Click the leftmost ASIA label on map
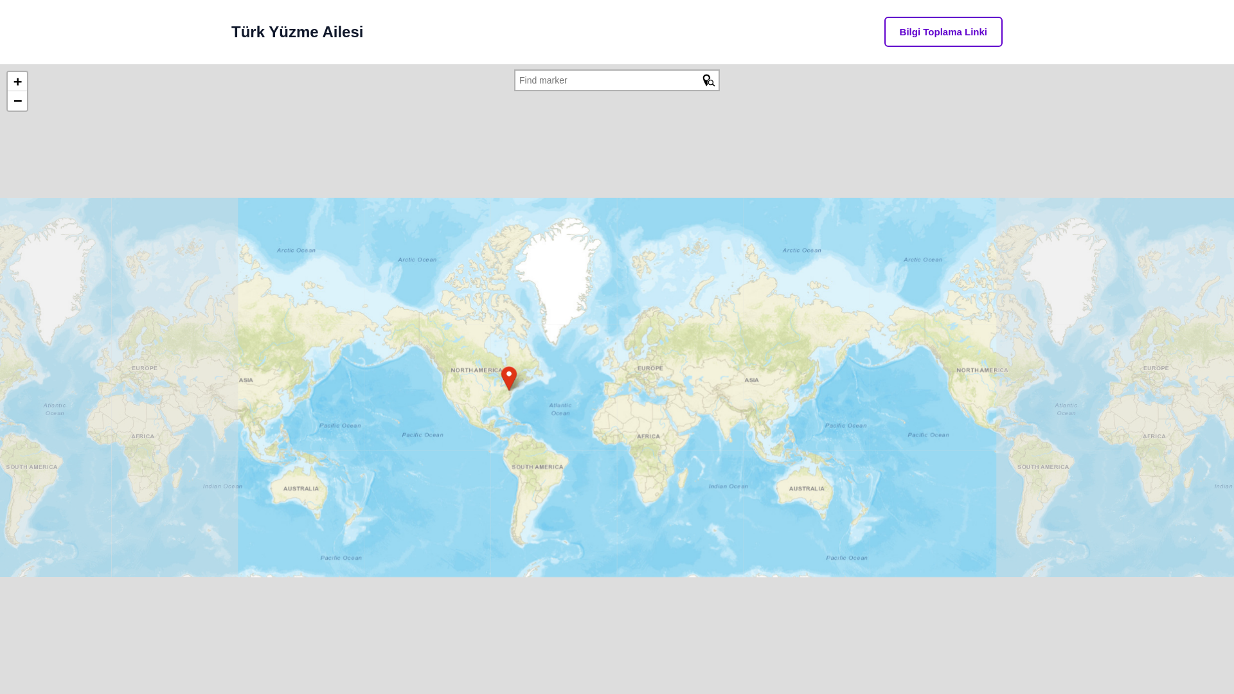1234x694 pixels. [246, 380]
